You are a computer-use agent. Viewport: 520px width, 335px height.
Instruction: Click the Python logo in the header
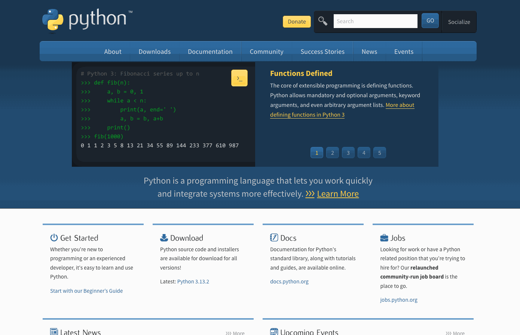pyautogui.click(x=87, y=21)
